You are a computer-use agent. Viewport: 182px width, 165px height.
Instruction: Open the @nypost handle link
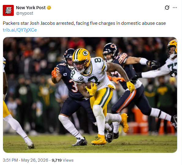pyautogui.click(x=25, y=13)
